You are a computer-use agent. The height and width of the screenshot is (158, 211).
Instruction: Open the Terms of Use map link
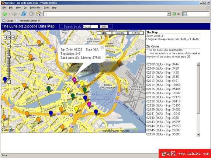138,131
